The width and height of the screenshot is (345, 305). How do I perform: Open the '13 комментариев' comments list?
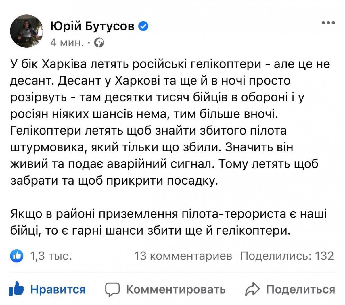tap(183, 256)
